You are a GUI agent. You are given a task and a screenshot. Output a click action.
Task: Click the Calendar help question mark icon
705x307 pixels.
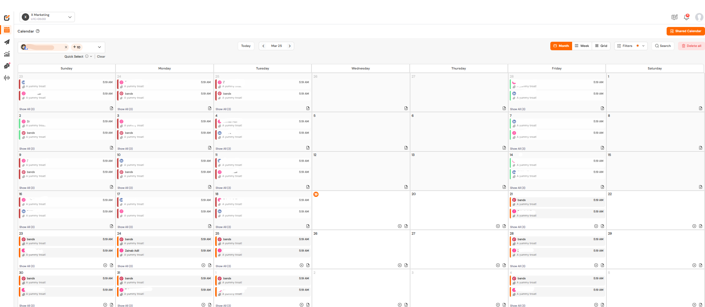click(x=38, y=31)
